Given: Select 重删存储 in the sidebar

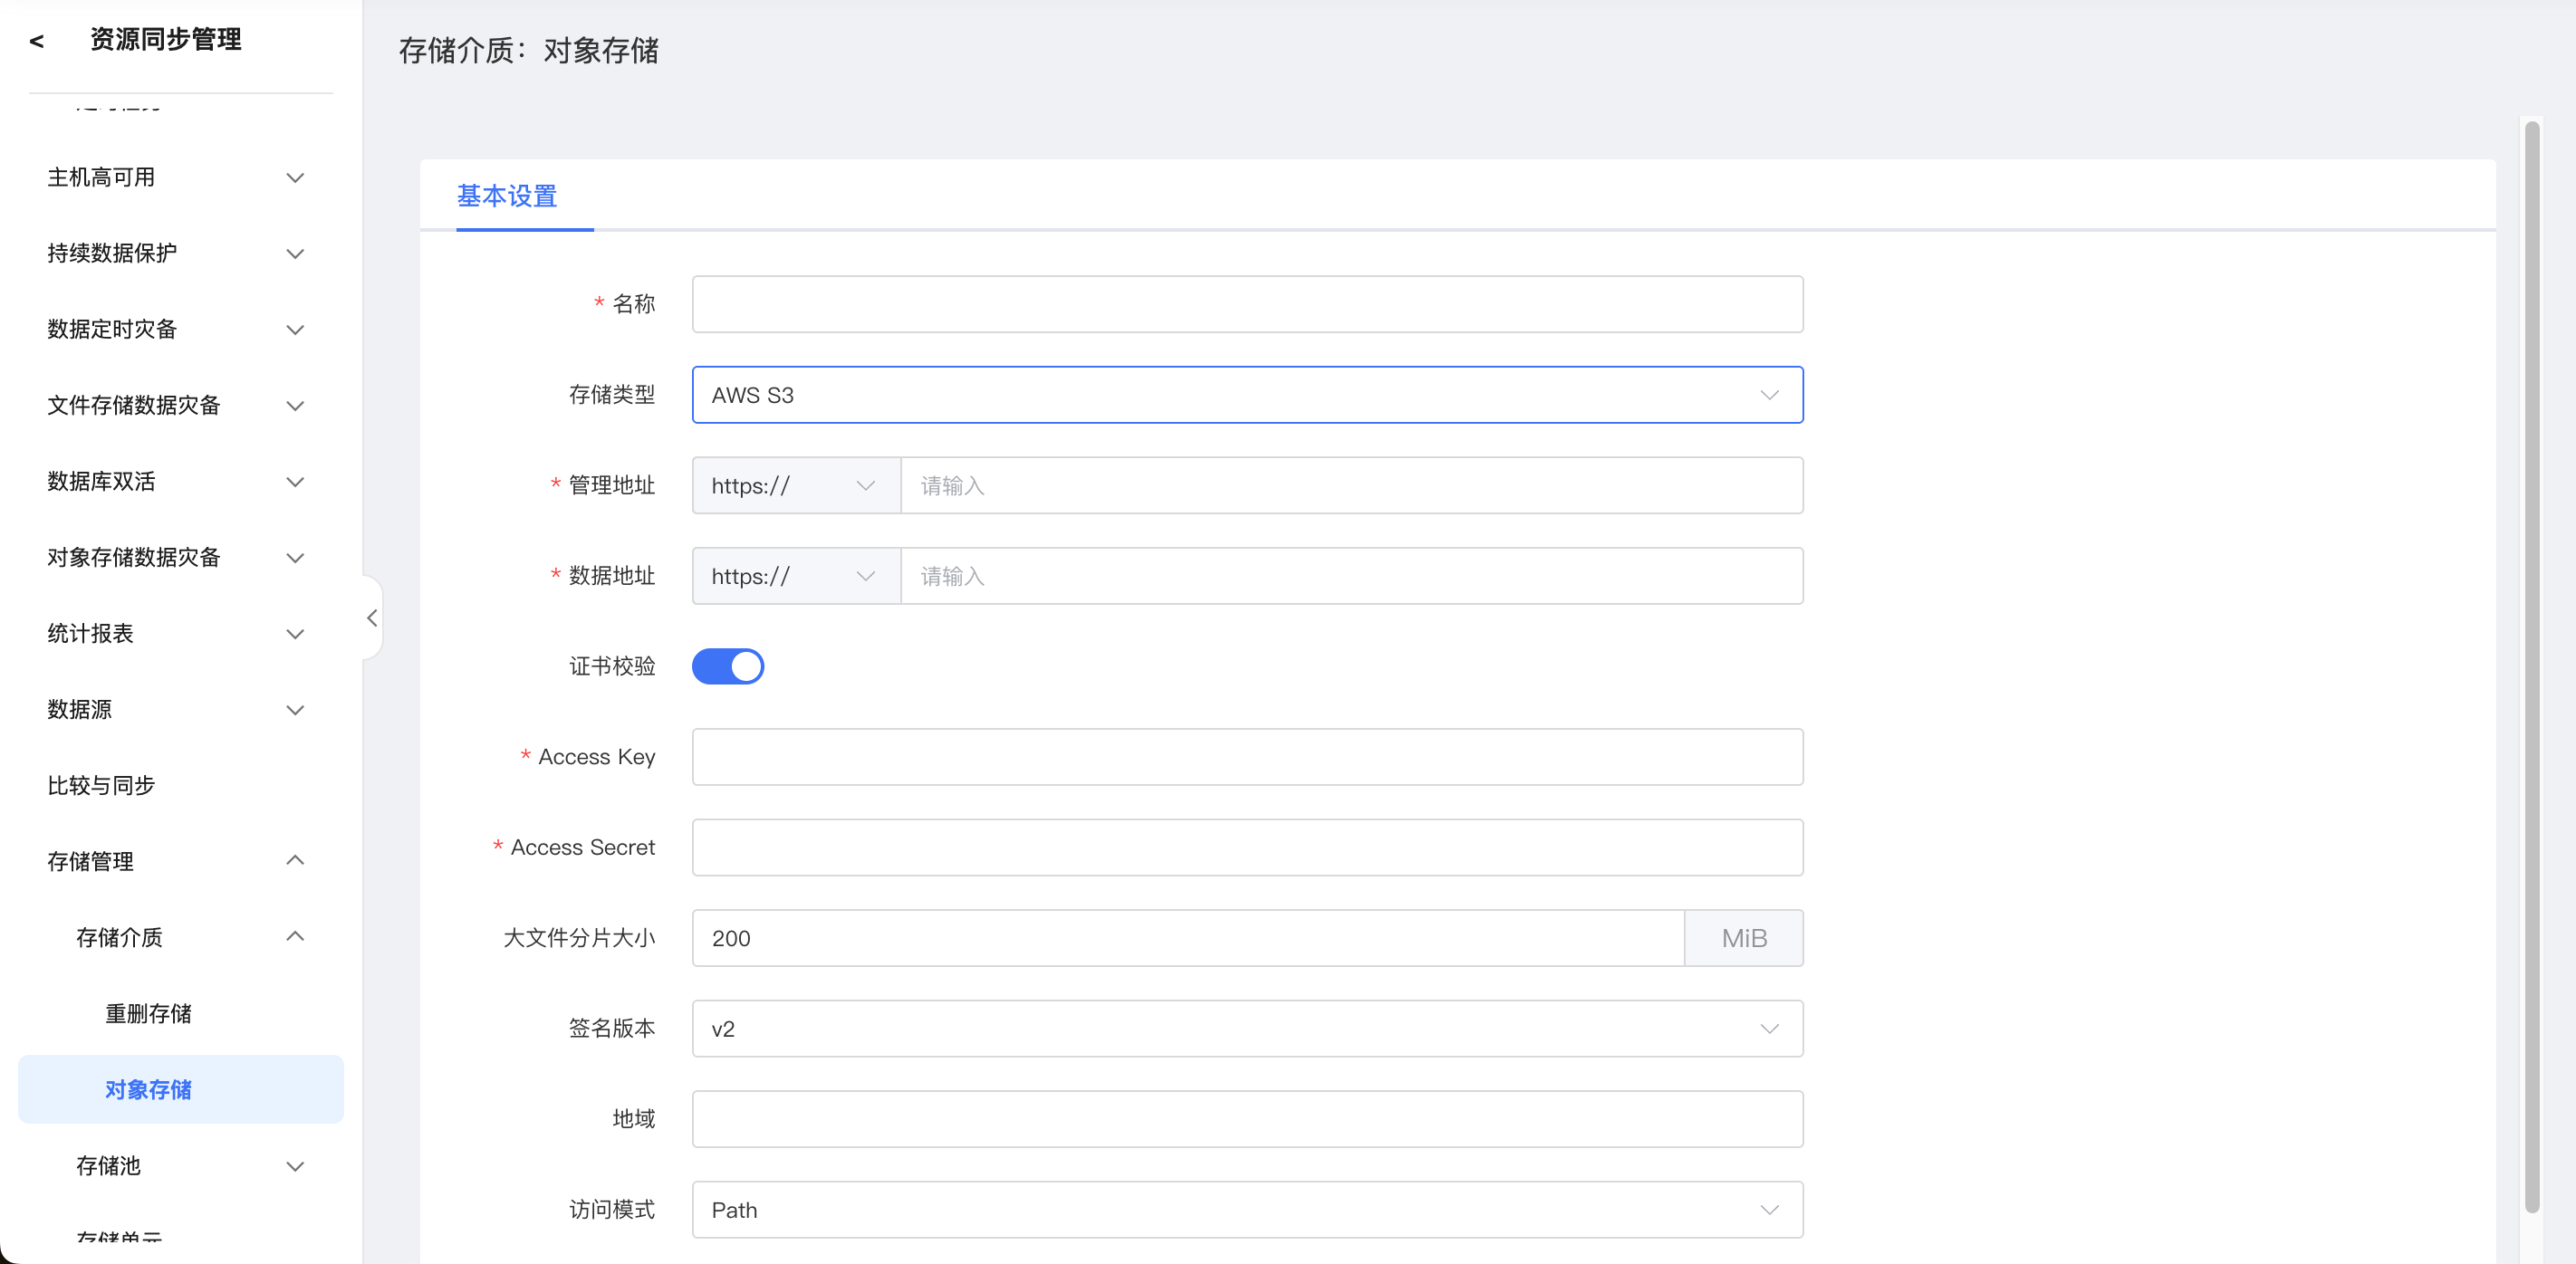Looking at the screenshot, I should pos(148,1013).
